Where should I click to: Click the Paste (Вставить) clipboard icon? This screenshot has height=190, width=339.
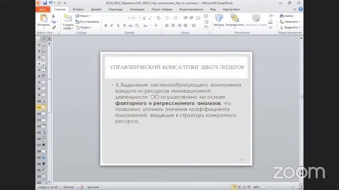click(43, 18)
